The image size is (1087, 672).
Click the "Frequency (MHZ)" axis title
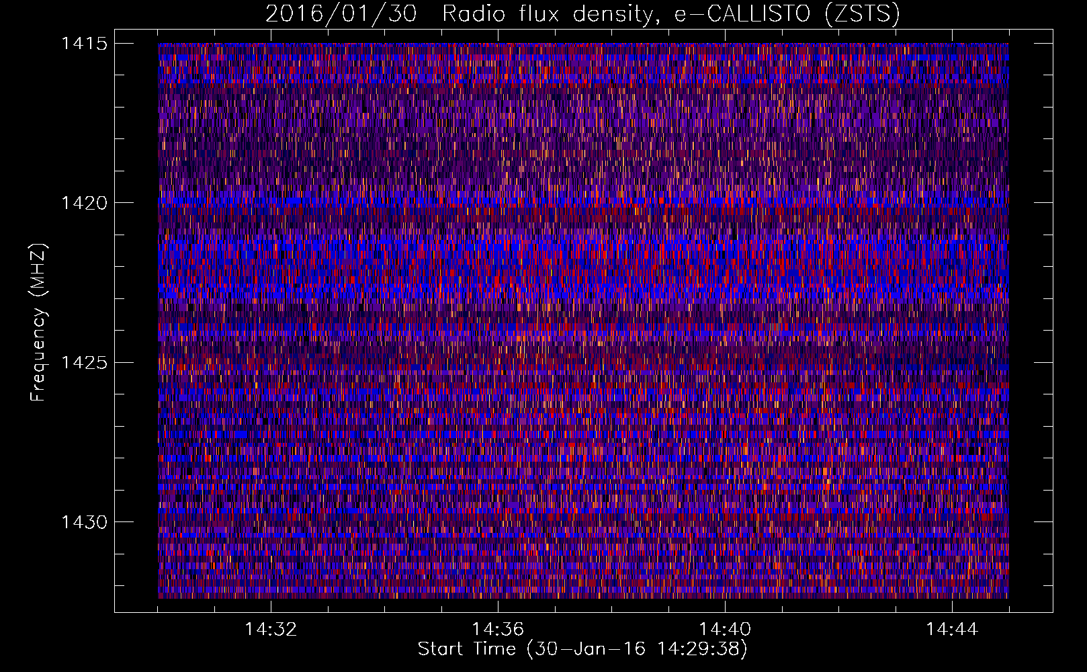38,323
